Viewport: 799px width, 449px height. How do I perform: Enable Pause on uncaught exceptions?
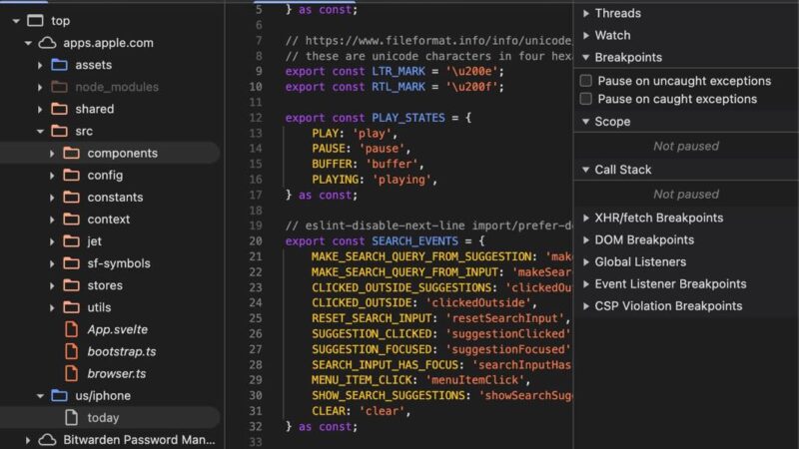point(586,81)
